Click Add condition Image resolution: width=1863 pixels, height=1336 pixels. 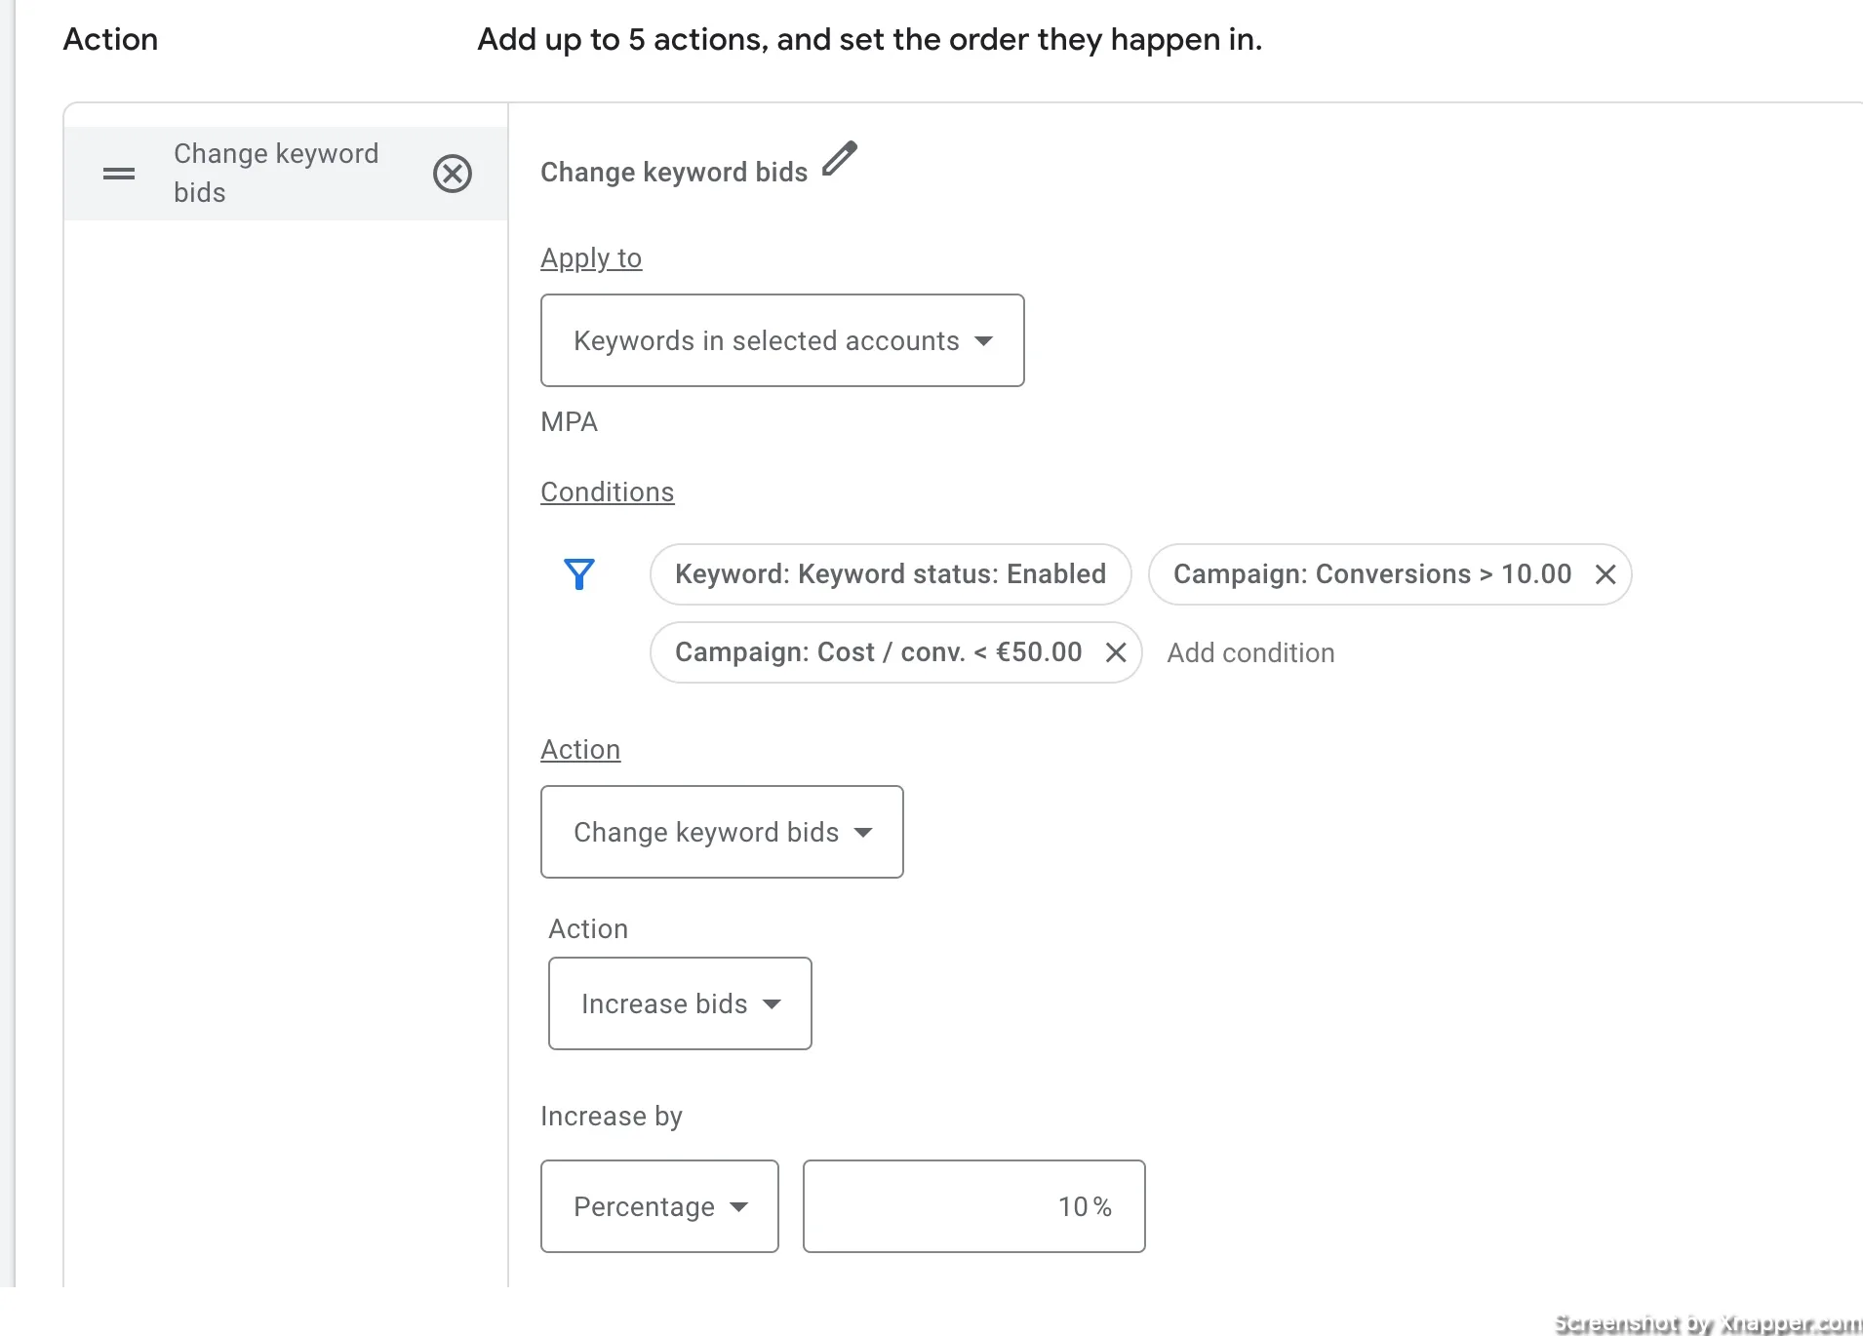coord(1250,653)
